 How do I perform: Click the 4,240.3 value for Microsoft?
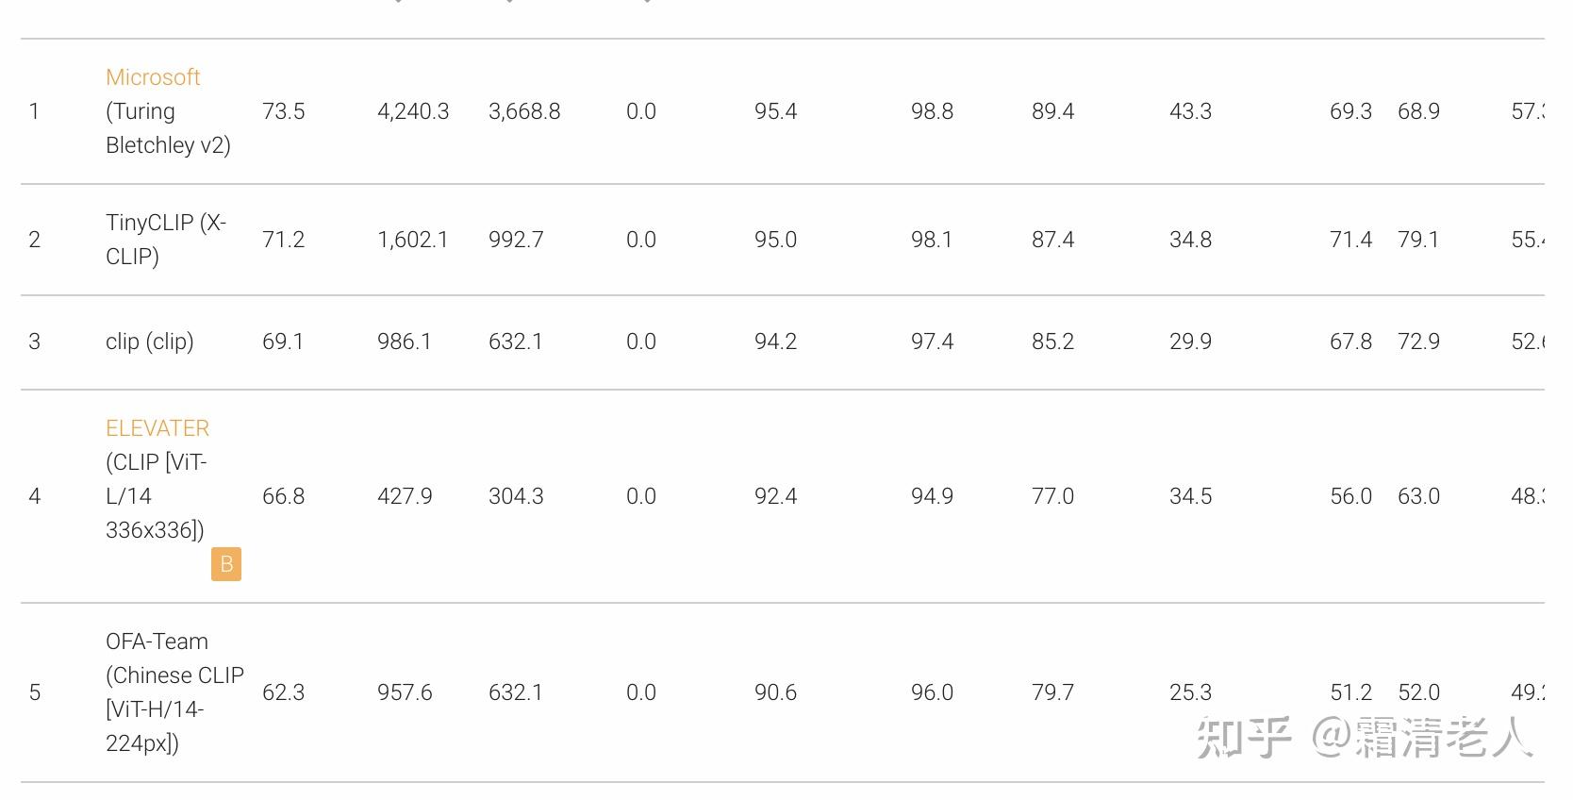coord(413,111)
